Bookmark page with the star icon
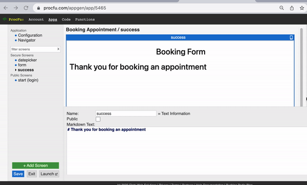This screenshot has height=185, width=307. [302, 8]
